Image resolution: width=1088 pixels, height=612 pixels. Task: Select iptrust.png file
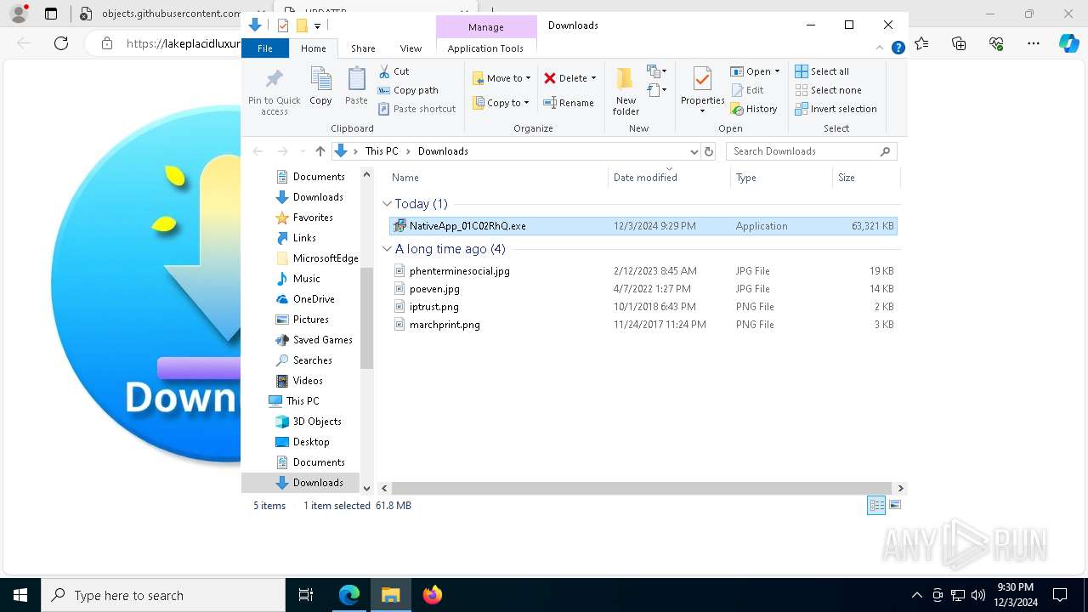(x=643, y=307)
